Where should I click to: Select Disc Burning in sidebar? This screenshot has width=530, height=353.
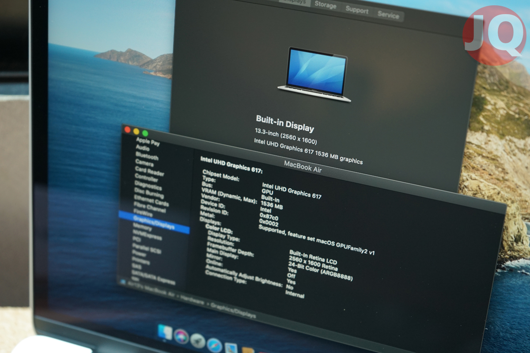click(x=149, y=193)
